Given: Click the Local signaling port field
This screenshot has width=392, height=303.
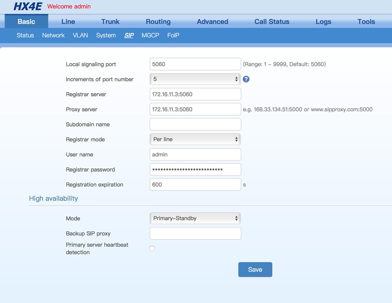Looking at the screenshot, I should pyautogui.click(x=195, y=64).
